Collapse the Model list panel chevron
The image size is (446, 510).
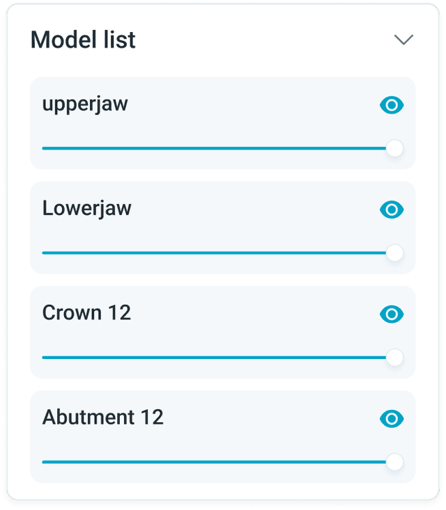click(403, 40)
